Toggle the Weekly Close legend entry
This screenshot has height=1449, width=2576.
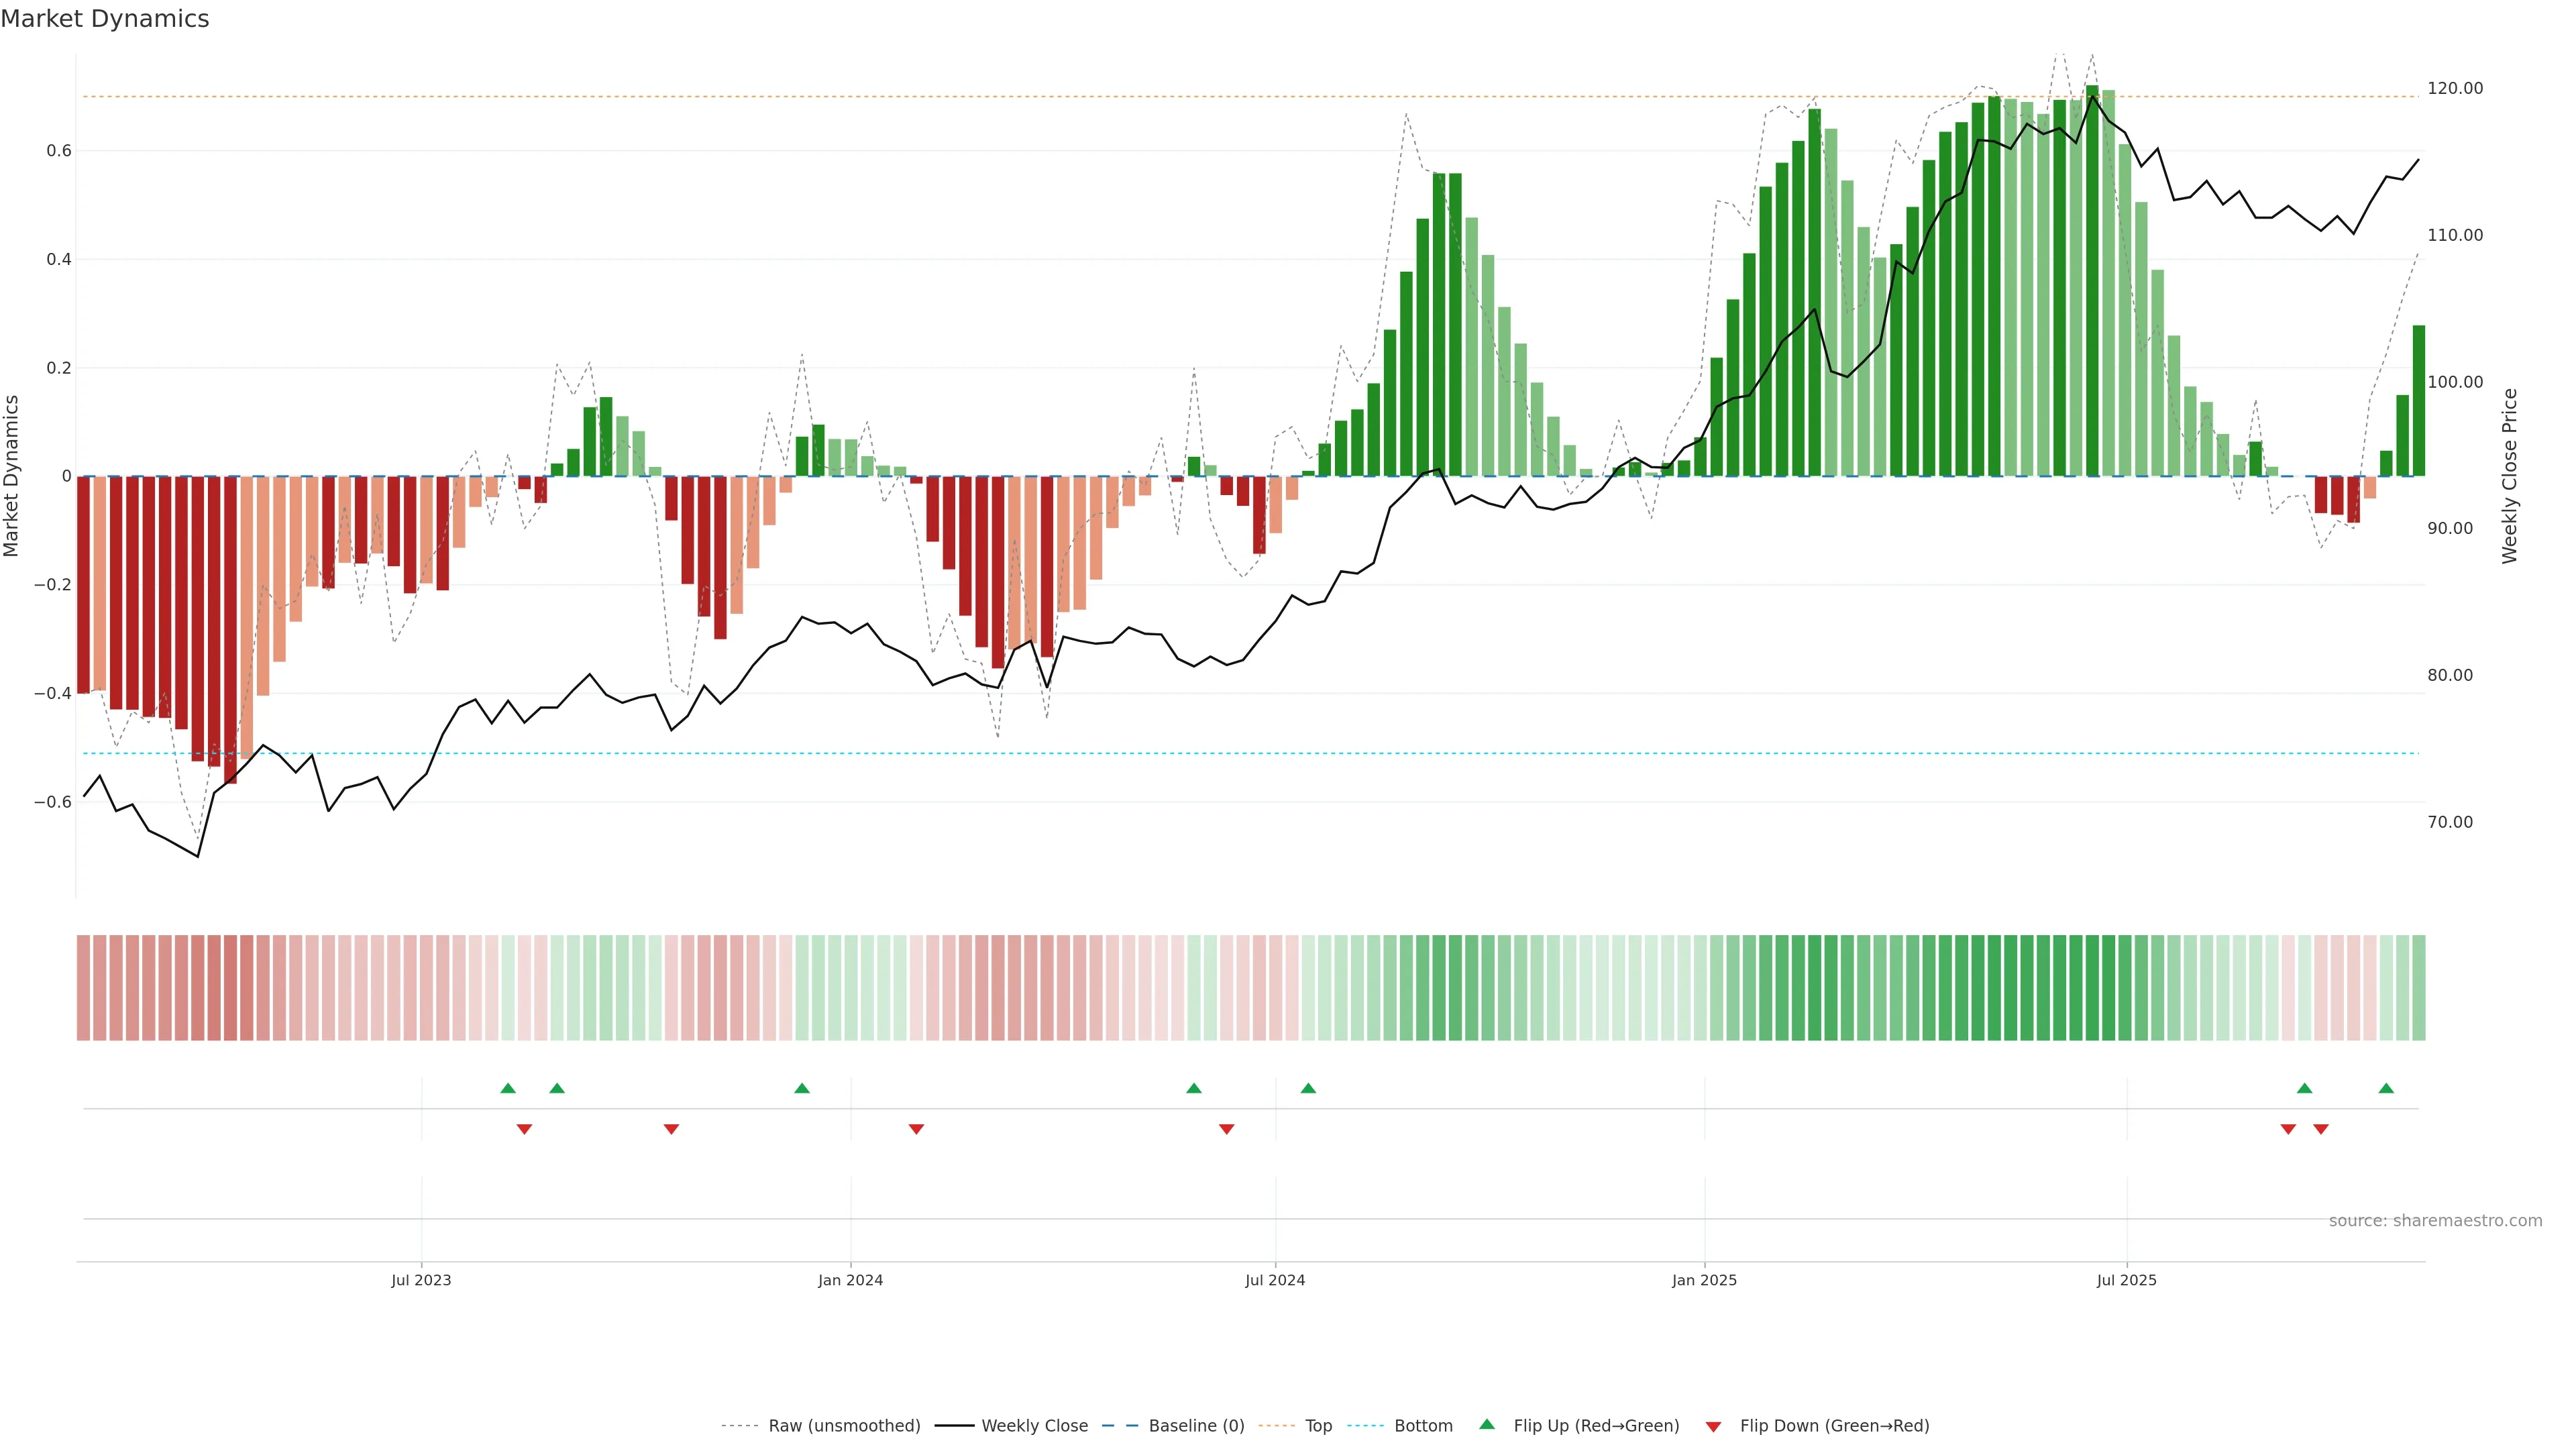1034,1425
